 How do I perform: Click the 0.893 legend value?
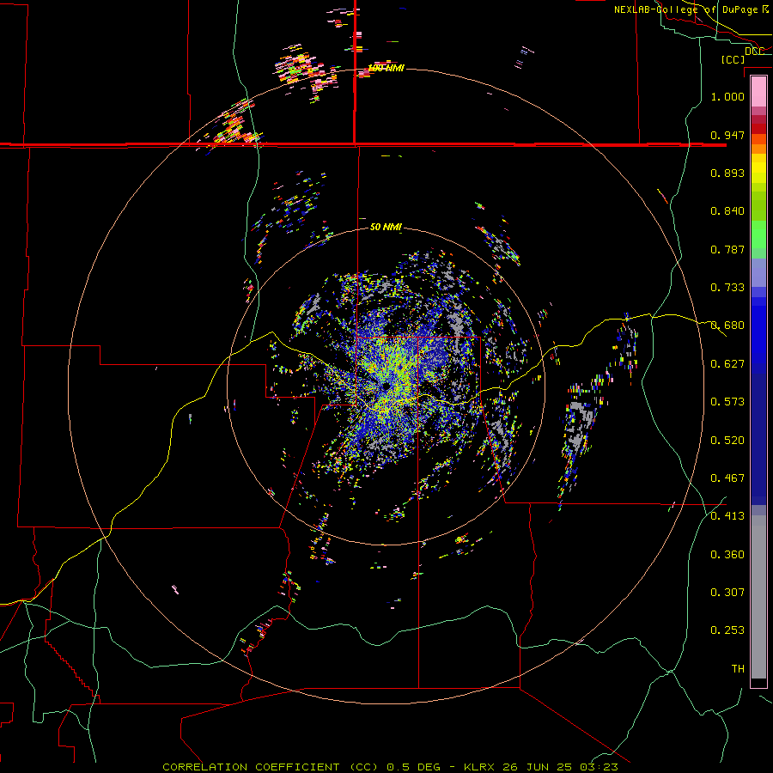727,173
